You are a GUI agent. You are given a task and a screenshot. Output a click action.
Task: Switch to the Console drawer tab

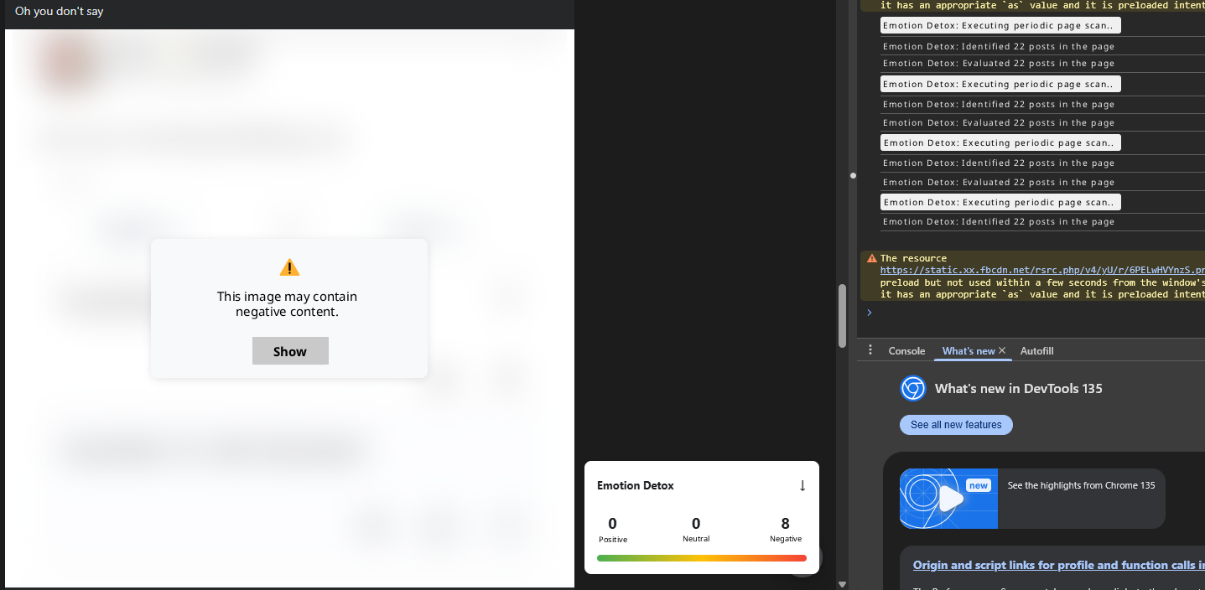pos(906,351)
